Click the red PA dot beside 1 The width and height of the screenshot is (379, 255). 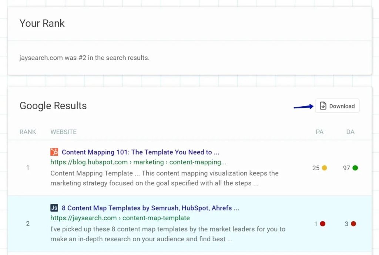click(x=323, y=224)
